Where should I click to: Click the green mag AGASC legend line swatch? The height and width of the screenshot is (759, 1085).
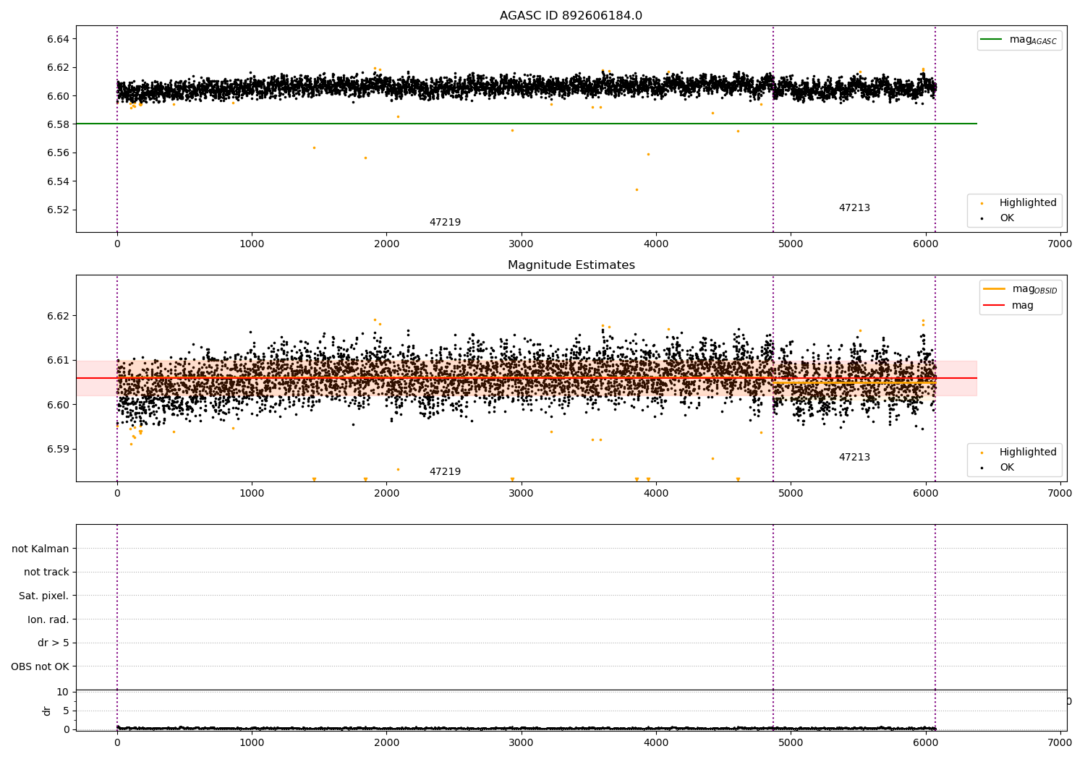991,40
